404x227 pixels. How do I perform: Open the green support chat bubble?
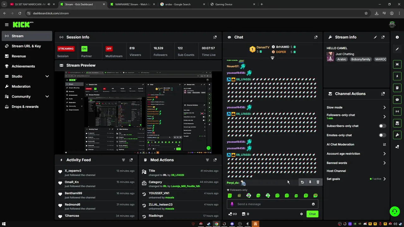pyautogui.click(x=395, y=211)
